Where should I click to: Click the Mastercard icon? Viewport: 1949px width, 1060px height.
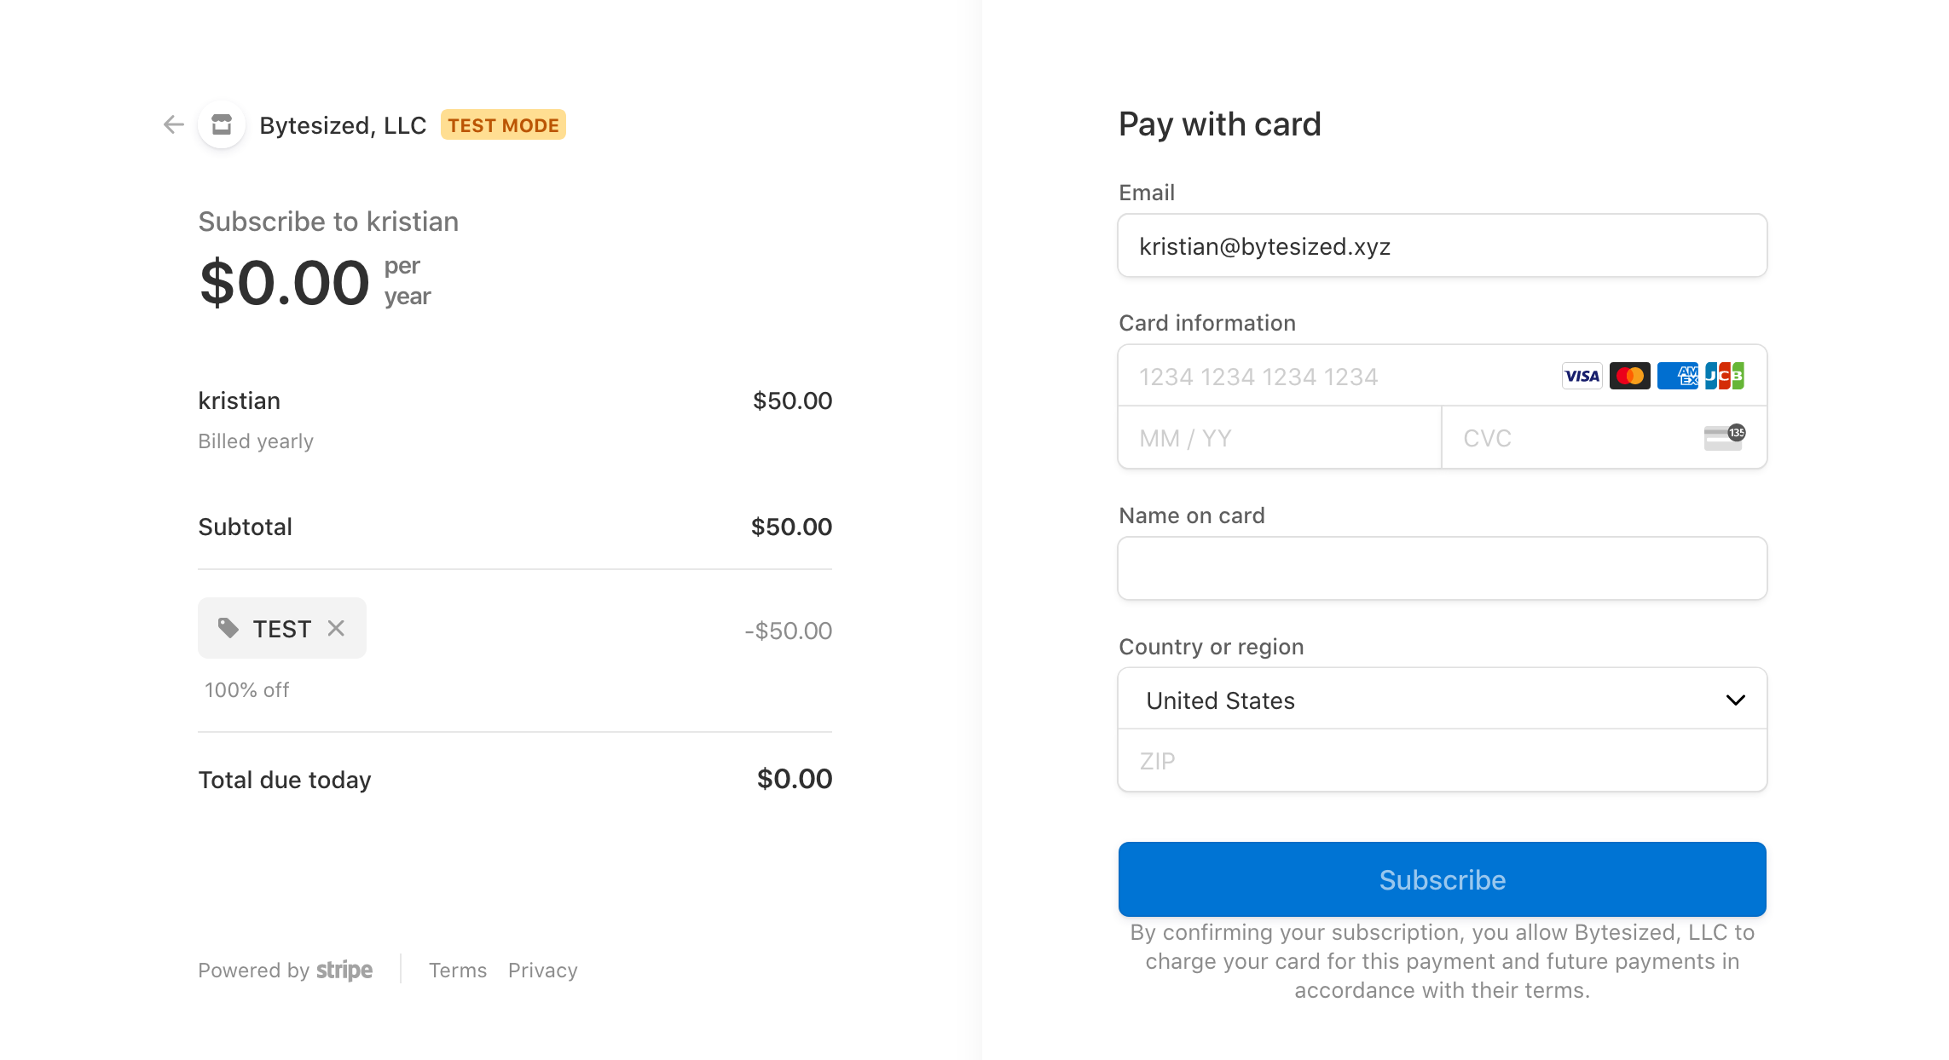coord(1629,376)
